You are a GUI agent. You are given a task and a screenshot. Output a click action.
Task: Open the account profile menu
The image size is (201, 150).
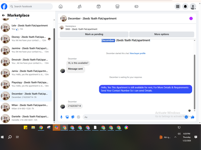tap(193, 6)
